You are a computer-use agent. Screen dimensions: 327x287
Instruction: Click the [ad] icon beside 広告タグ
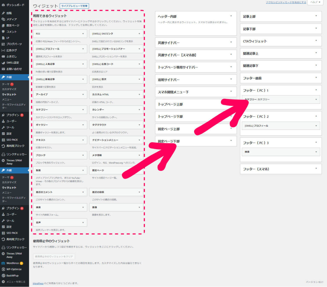3,50
